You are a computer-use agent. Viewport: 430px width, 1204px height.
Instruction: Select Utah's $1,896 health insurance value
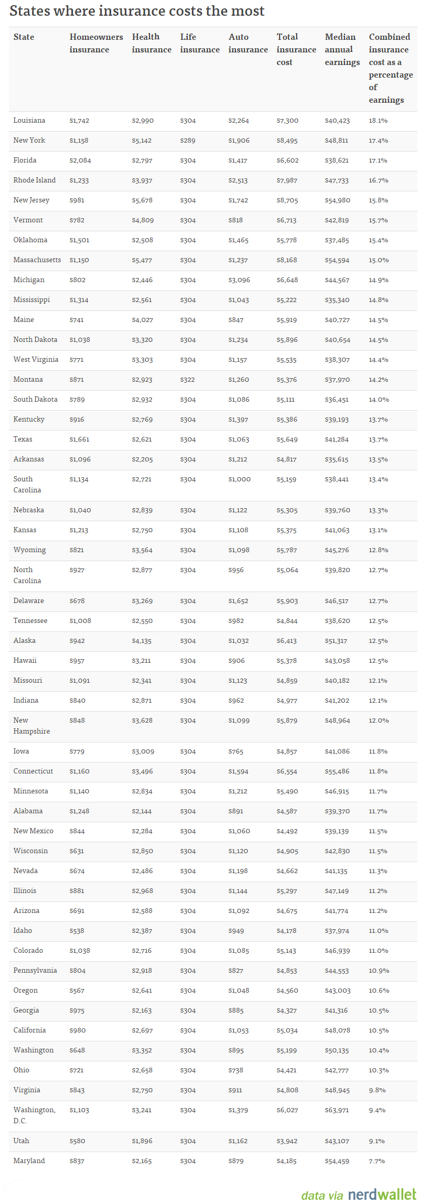(142, 1141)
